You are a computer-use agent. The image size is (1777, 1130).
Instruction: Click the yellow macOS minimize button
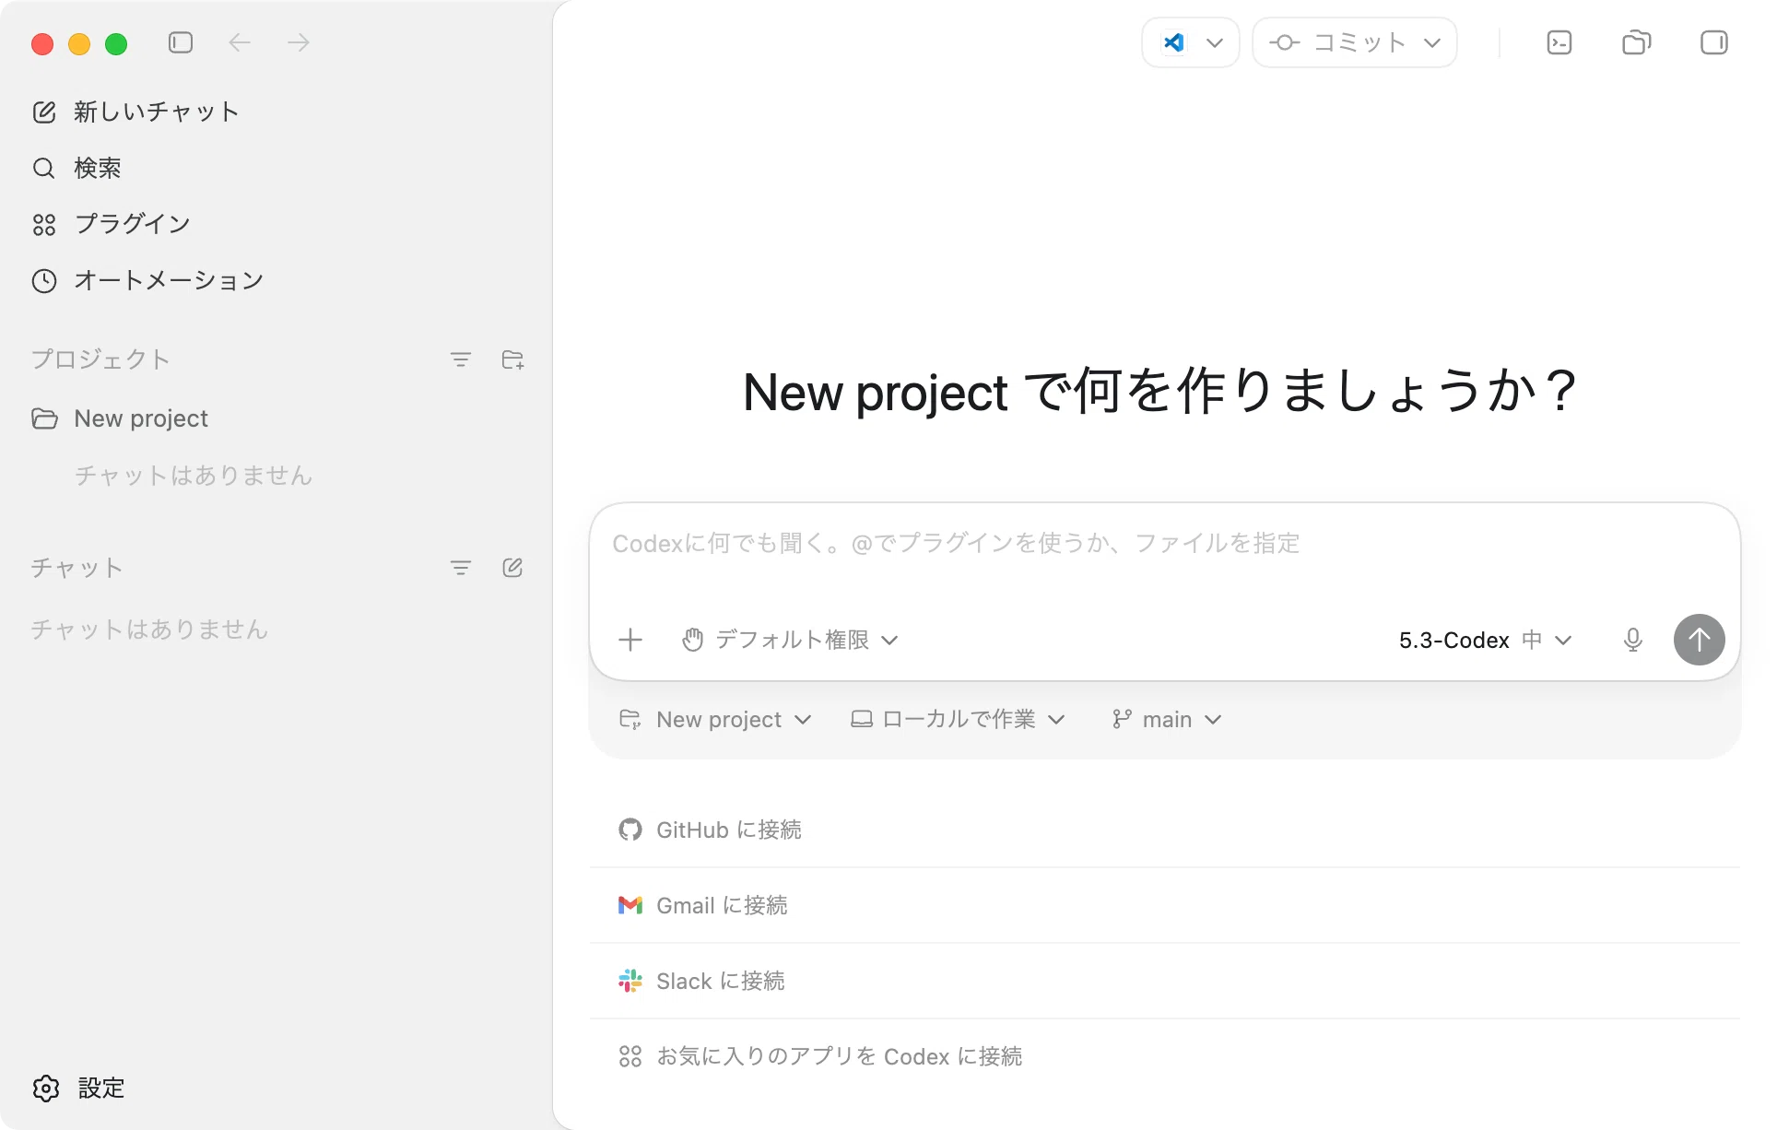(x=79, y=43)
